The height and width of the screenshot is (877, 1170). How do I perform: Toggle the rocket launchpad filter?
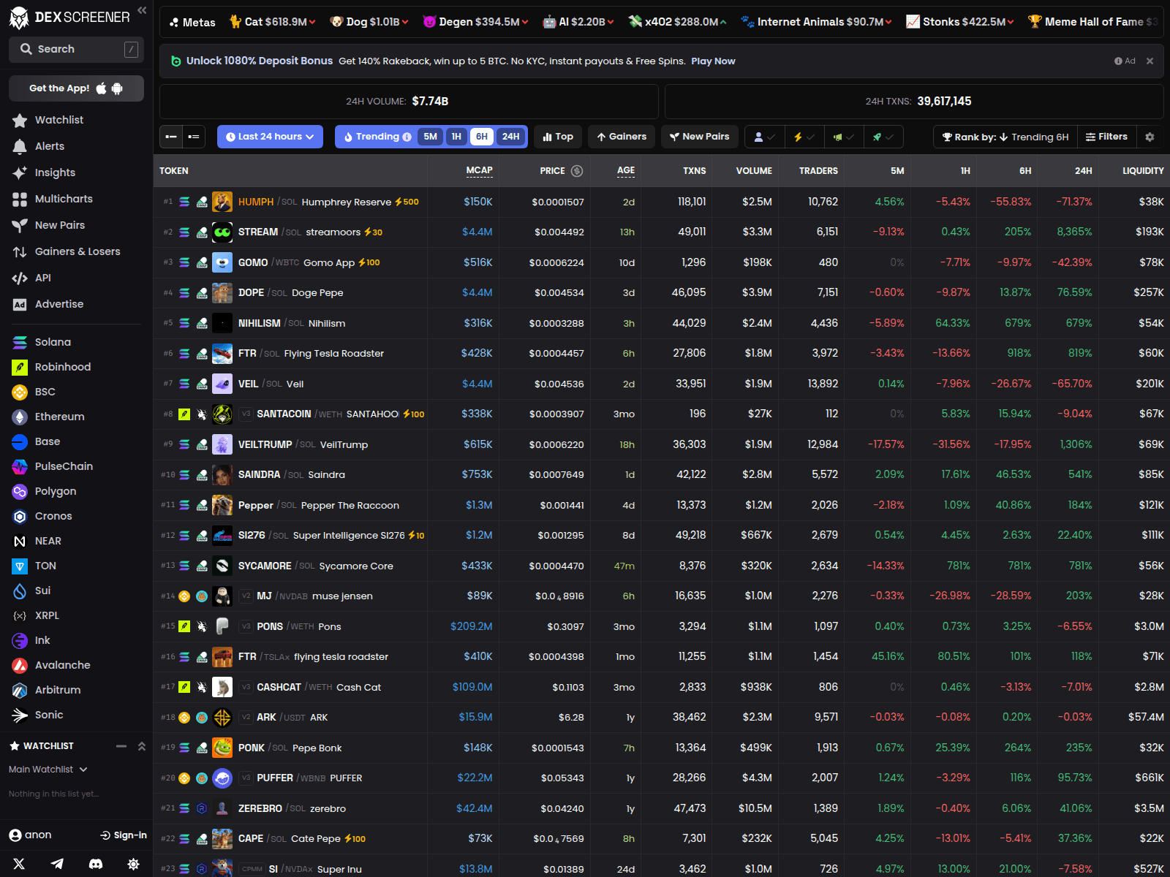pyautogui.click(x=883, y=137)
